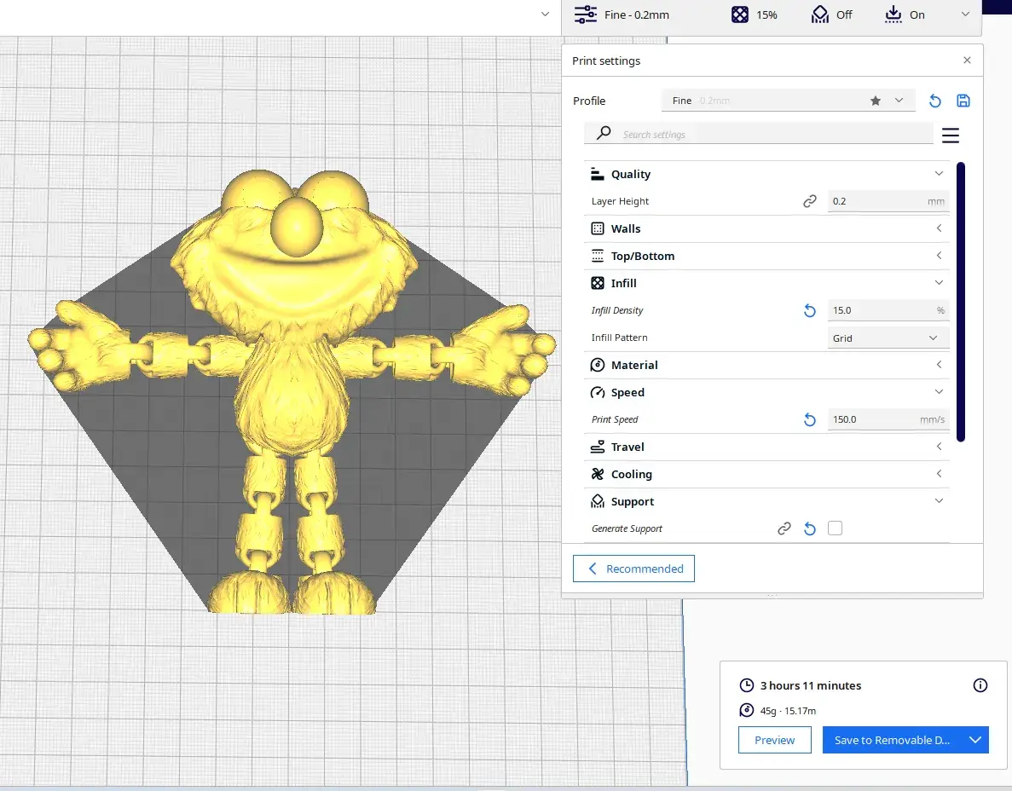The image size is (1012, 791).
Task: Collapse the Support section chevron
Action: [939, 500]
